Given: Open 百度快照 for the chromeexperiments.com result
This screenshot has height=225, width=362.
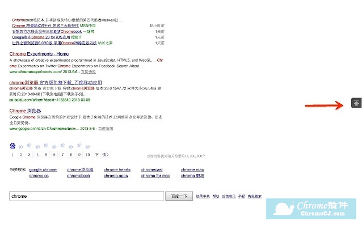Looking at the screenshot, I should point(88,72).
